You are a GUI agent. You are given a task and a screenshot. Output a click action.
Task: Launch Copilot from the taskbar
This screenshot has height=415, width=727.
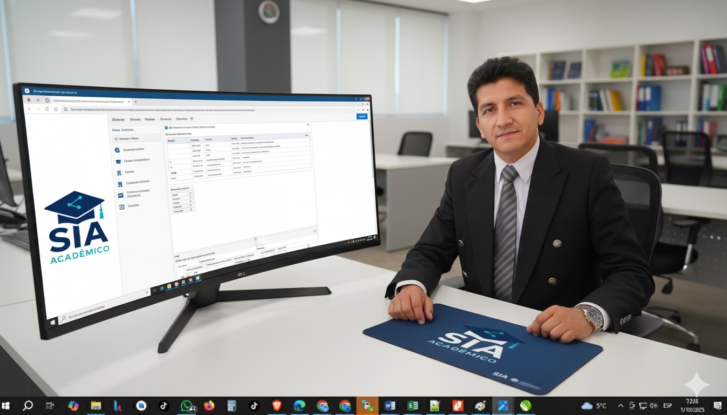[73, 405]
